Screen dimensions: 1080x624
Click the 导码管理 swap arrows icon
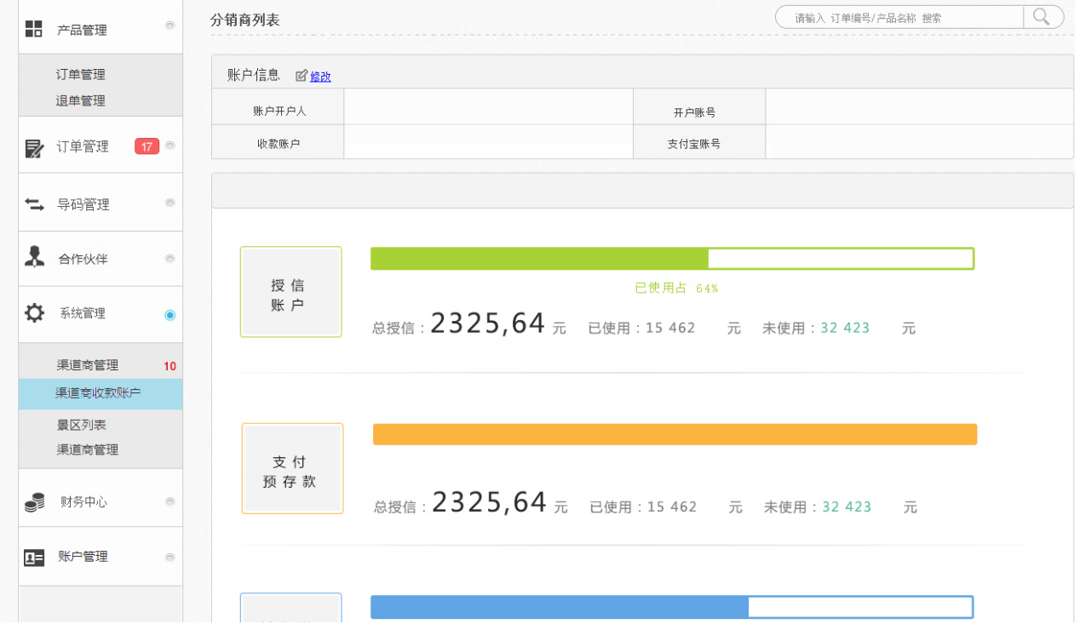point(34,204)
